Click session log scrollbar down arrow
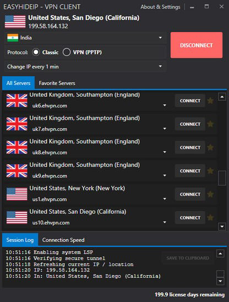Viewport: 229px width, 302px height. [x=220, y=281]
